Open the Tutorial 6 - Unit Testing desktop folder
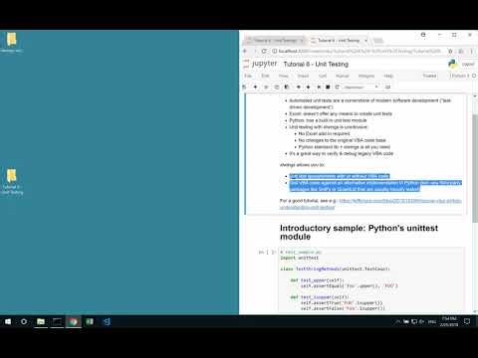 coord(12,182)
